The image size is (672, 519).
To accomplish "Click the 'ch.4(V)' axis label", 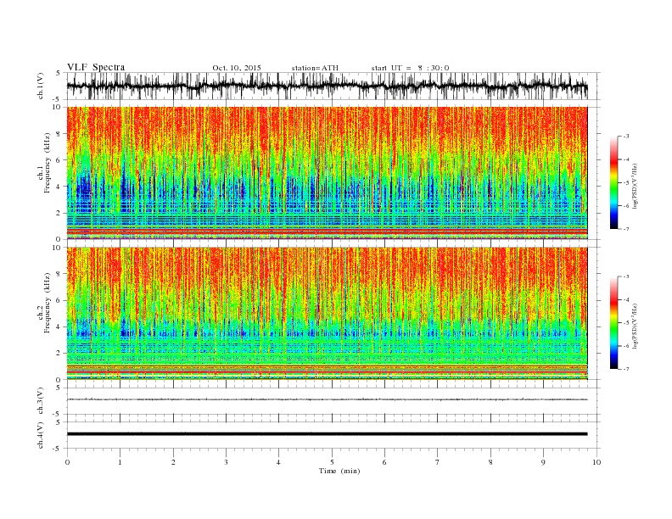I will tap(41, 435).
